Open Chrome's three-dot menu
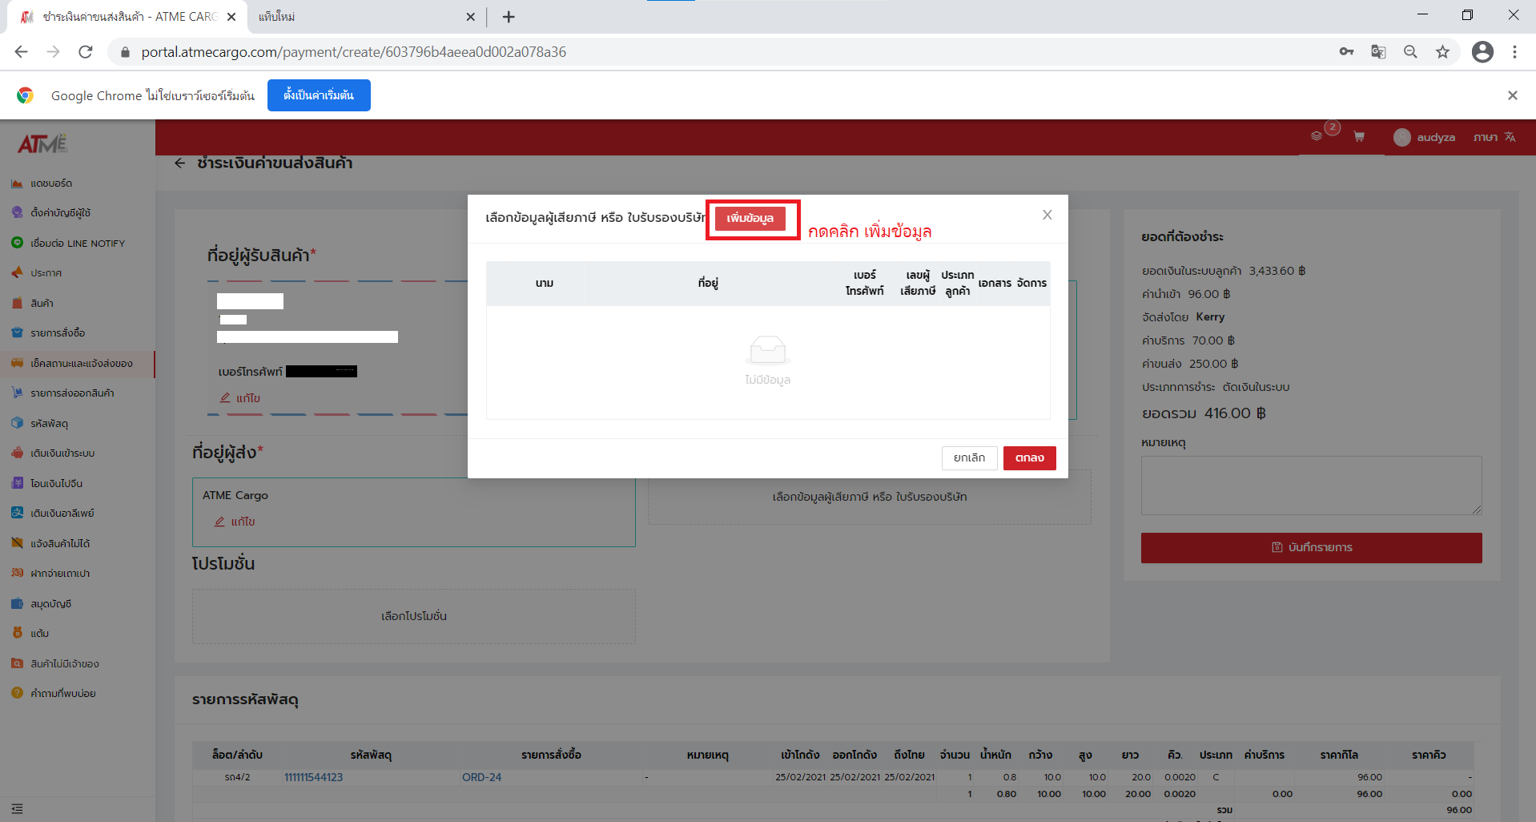 [x=1514, y=52]
